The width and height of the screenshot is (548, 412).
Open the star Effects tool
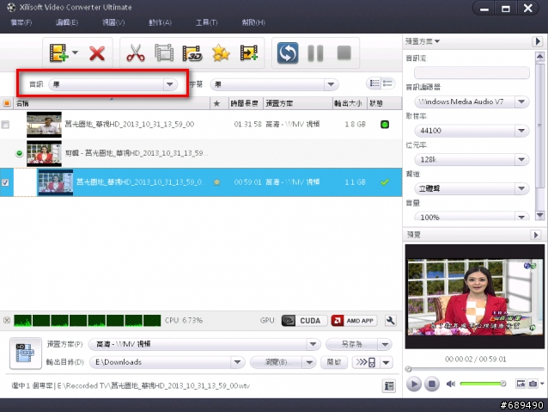(221, 53)
